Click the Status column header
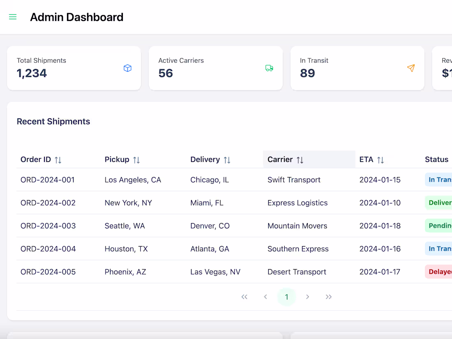This screenshot has width=452, height=339. click(436, 159)
